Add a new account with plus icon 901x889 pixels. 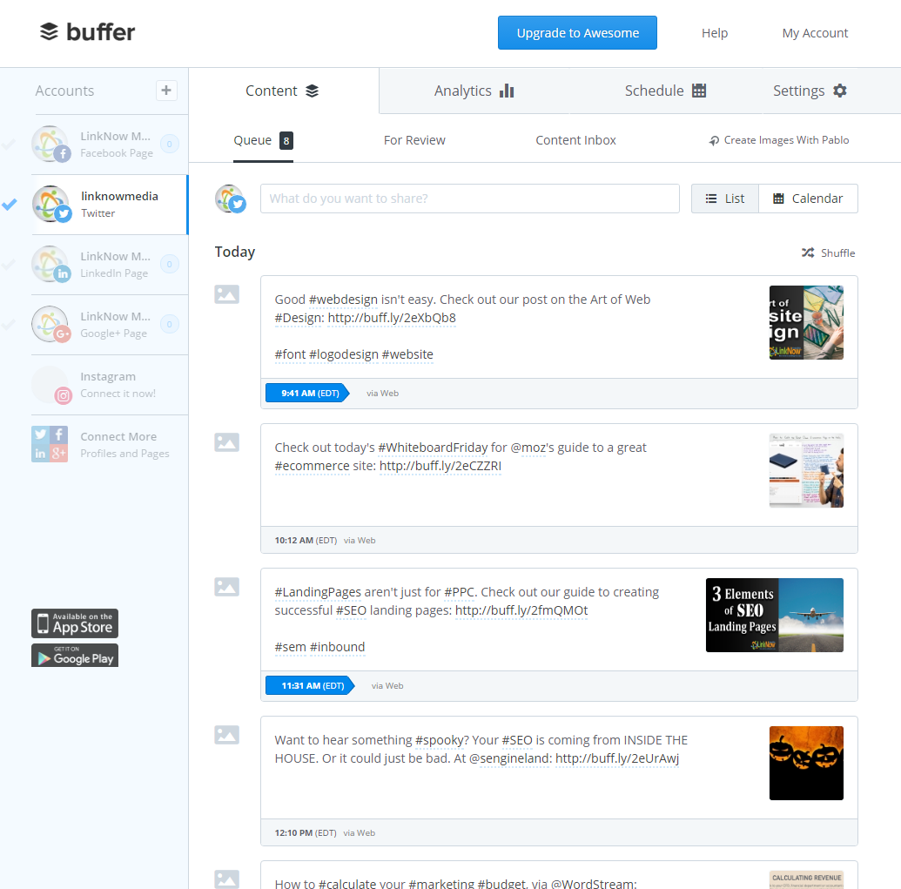[166, 91]
